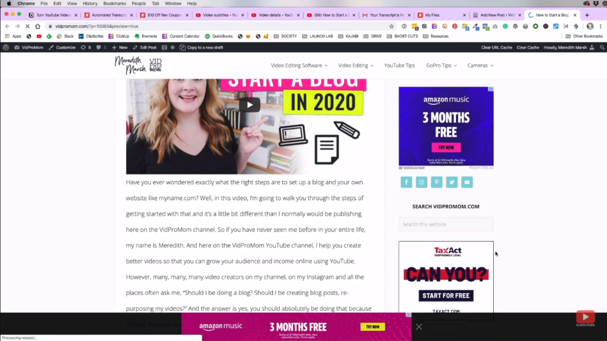Click New in the admin bar
This screenshot has height=341, width=607.
[x=120, y=47]
